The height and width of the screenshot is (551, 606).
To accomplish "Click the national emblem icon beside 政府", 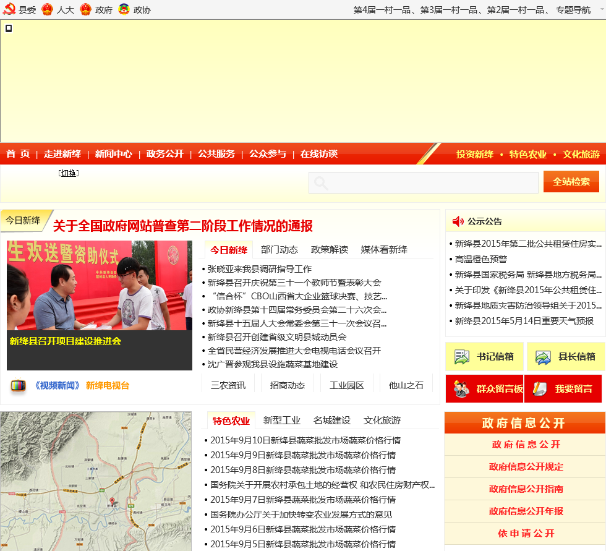I will point(85,9).
